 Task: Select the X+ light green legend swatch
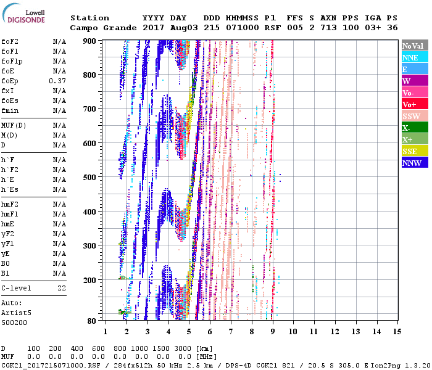(415, 139)
